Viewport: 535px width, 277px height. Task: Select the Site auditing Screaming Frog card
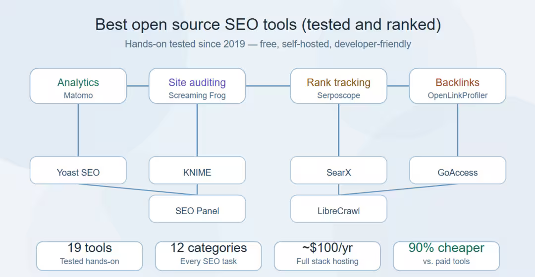tap(197, 86)
